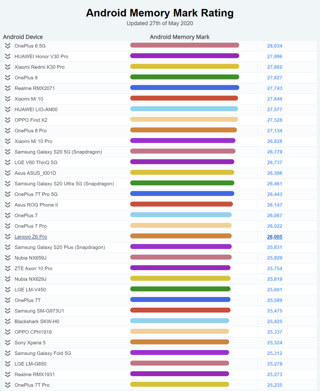Click the 26,005 score for Lenovo Z6 Pro
320x391 pixels.
[x=275, y=237]
